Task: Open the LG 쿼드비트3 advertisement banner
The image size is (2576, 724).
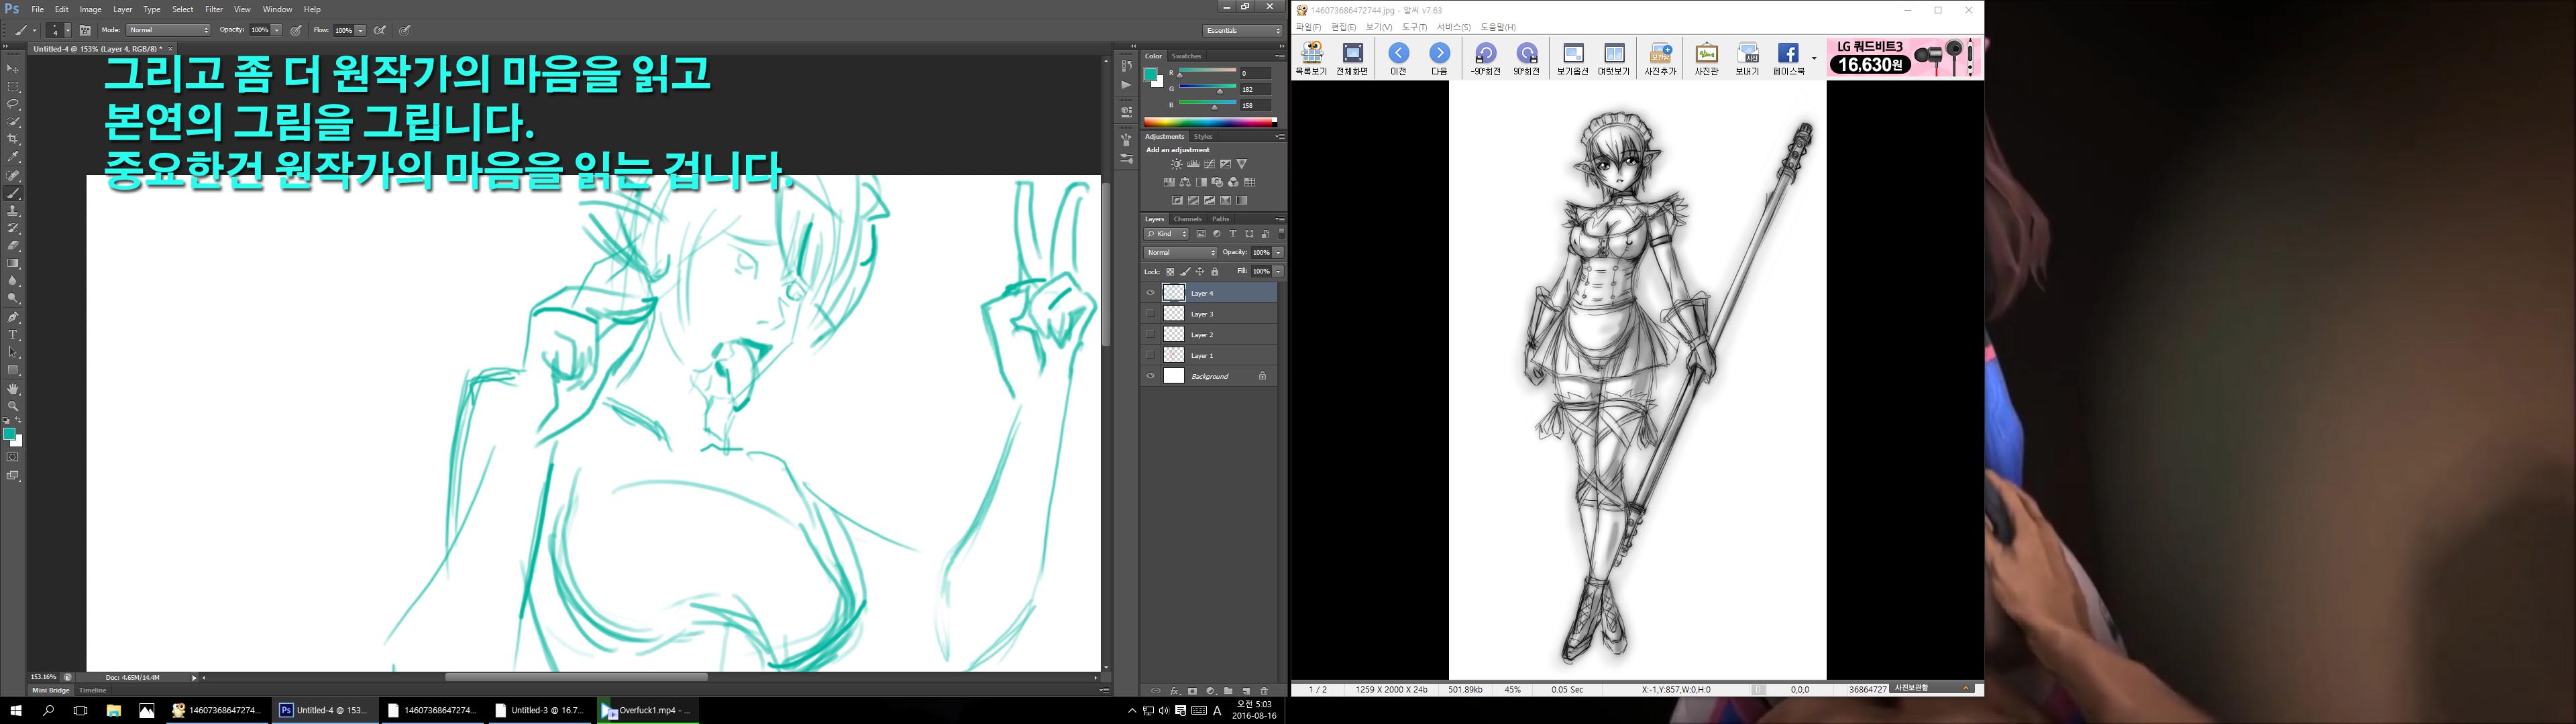Action: (1904, 58)
